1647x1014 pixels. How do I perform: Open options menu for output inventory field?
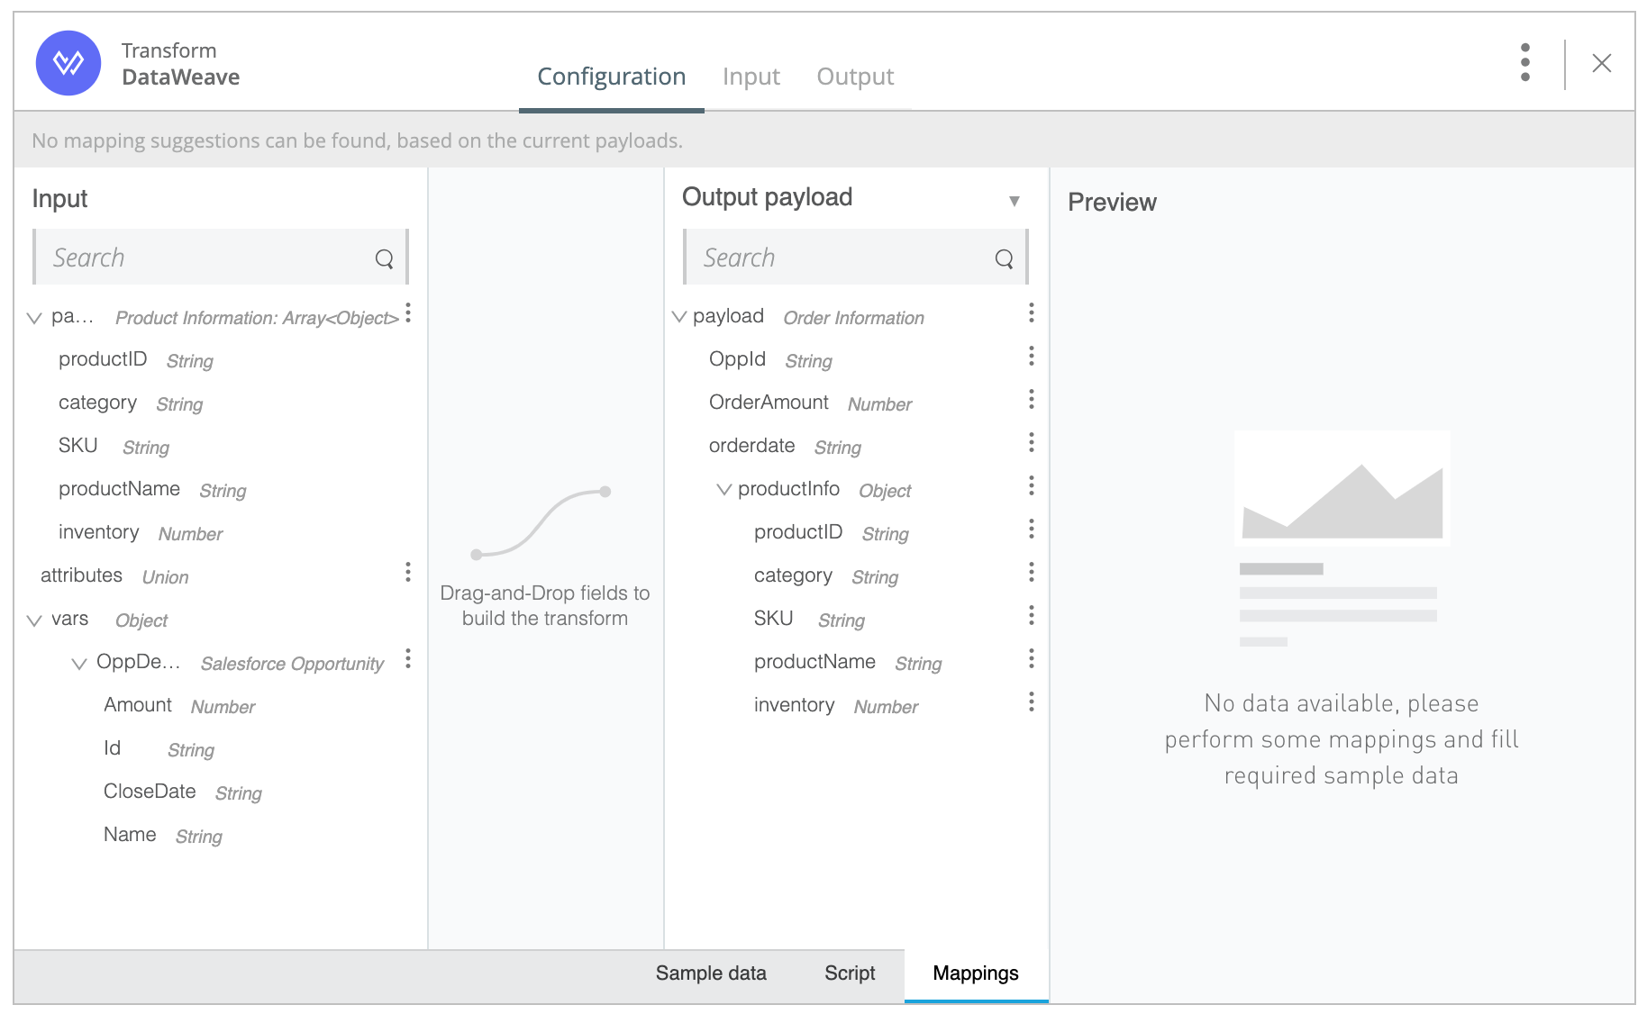(x=1031, y=702)
